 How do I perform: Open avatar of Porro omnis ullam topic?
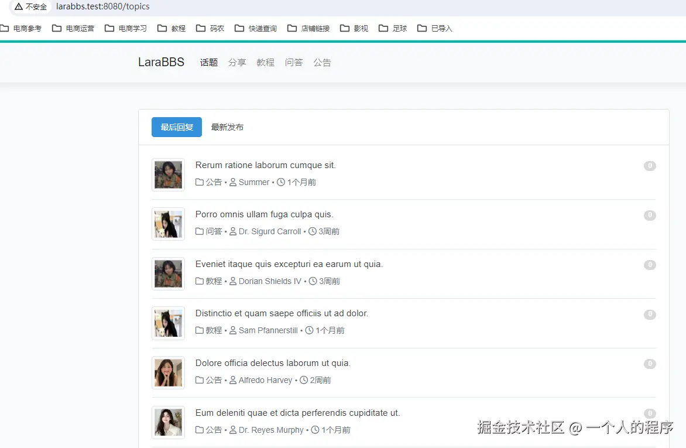168,224
